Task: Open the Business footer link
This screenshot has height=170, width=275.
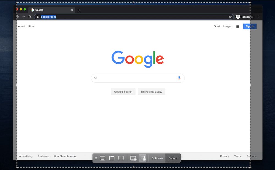Action: pos(43,156)
